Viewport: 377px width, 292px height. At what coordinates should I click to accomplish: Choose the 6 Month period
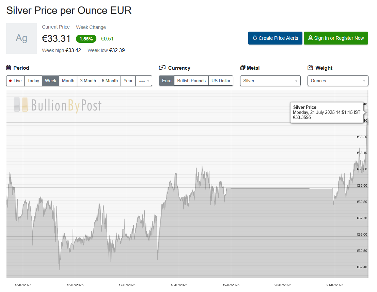tap(110, 81)
